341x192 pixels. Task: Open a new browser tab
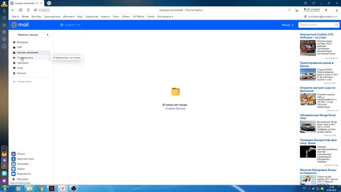click(x=49, y=3)
